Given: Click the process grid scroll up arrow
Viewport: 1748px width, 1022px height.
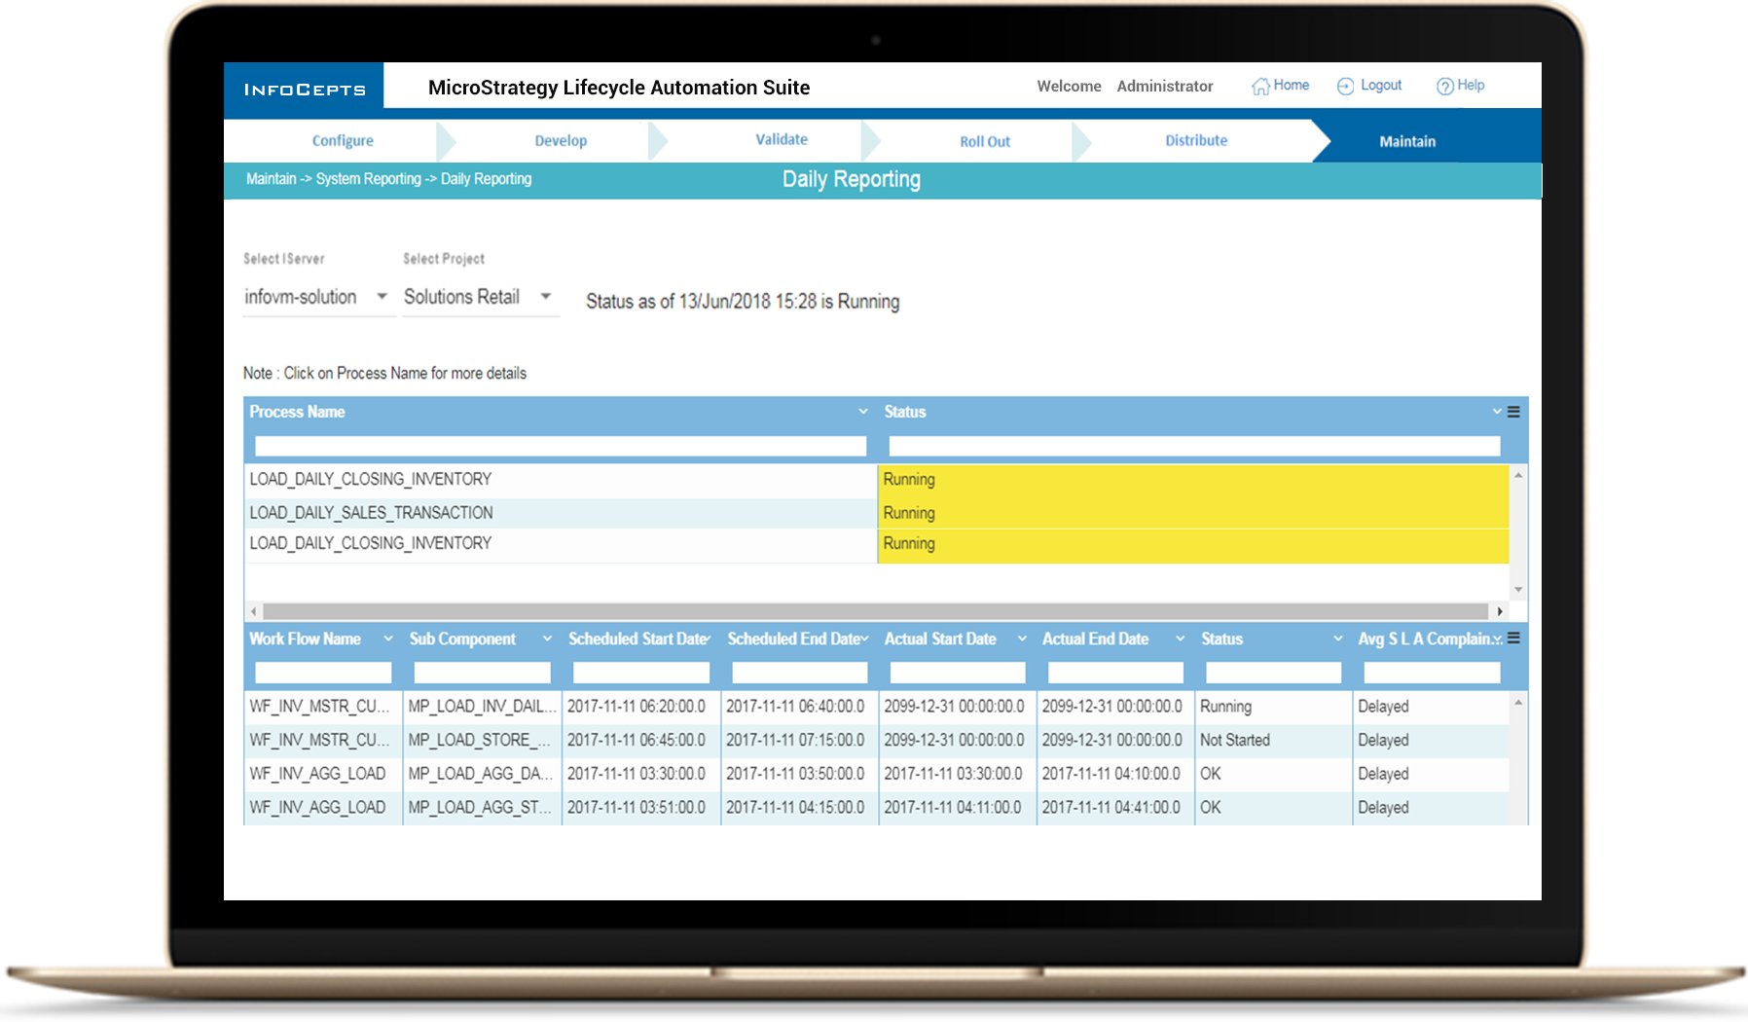Looking at the screenshot, I should [1518, 476].
